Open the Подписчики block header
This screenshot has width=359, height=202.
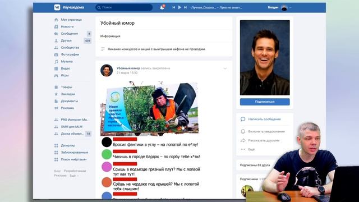click(x=249, y=179)
